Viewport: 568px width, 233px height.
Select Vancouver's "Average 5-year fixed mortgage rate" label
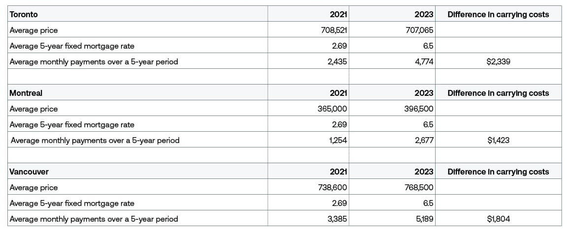[72, 204]
